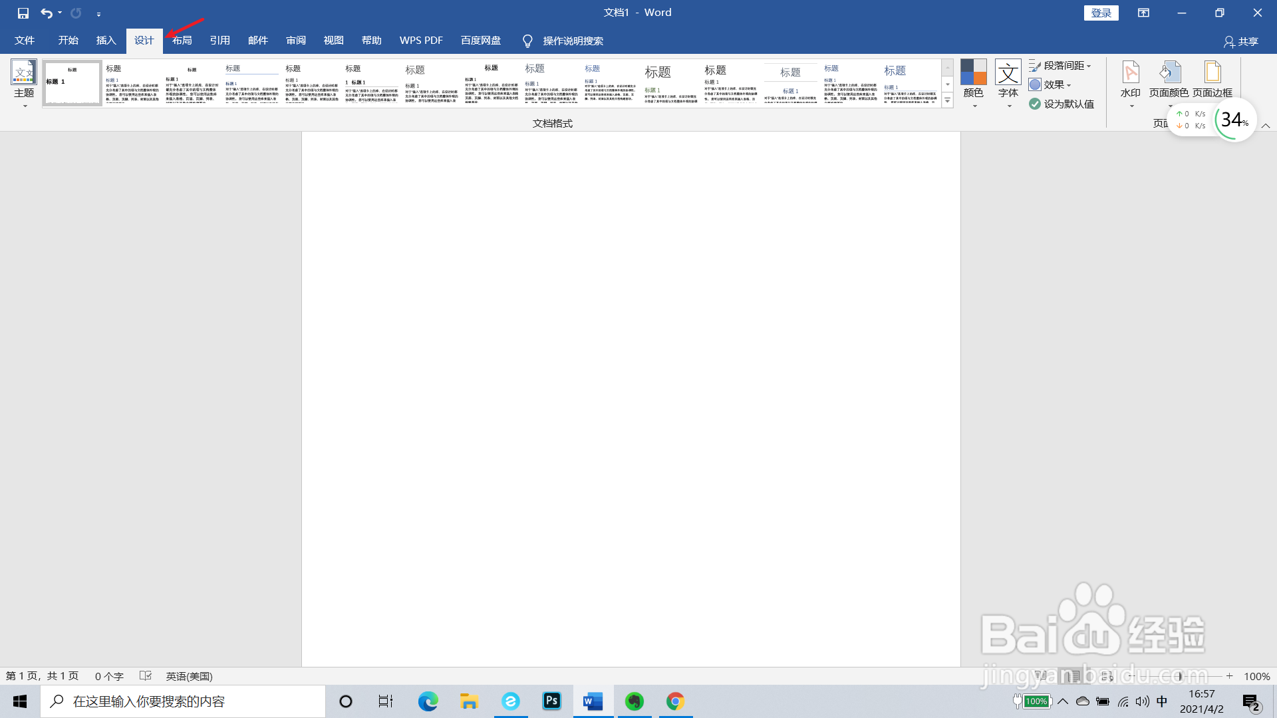The height and width of the screenshot is (718, 1277).
Task: Click the 34% performance widget circle
Action: pos(1234,120)
